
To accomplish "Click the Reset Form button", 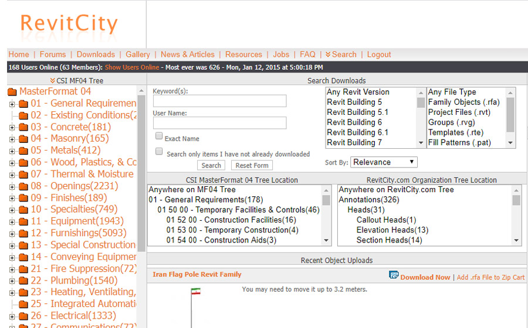I will point(252,165).
